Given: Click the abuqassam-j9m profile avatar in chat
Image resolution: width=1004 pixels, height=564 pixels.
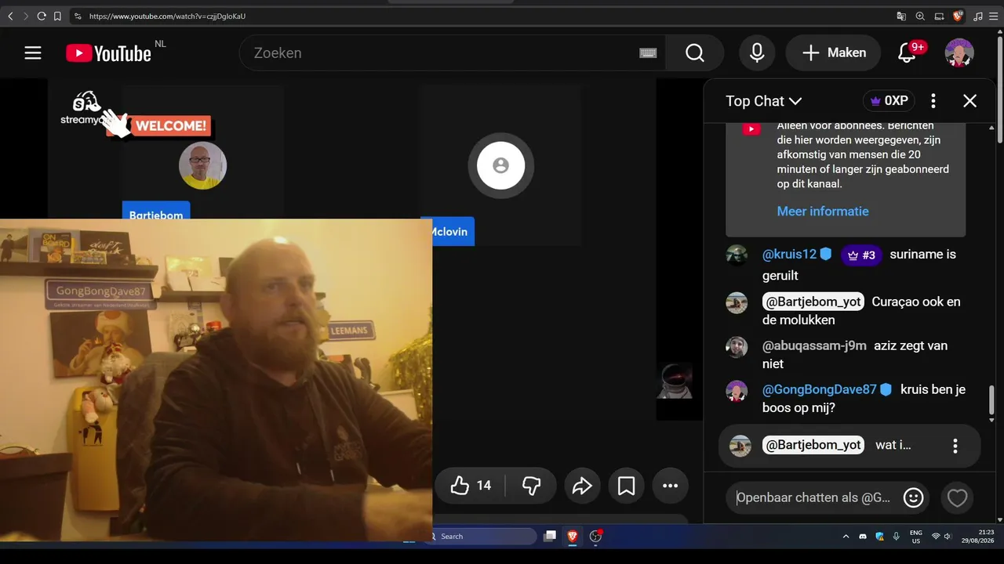Looking at the screenshot, I should [x=737, y=346].
